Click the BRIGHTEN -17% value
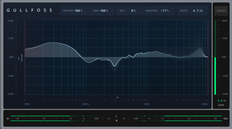The height and width of the screenshot is (129, 232). [164, 11]
